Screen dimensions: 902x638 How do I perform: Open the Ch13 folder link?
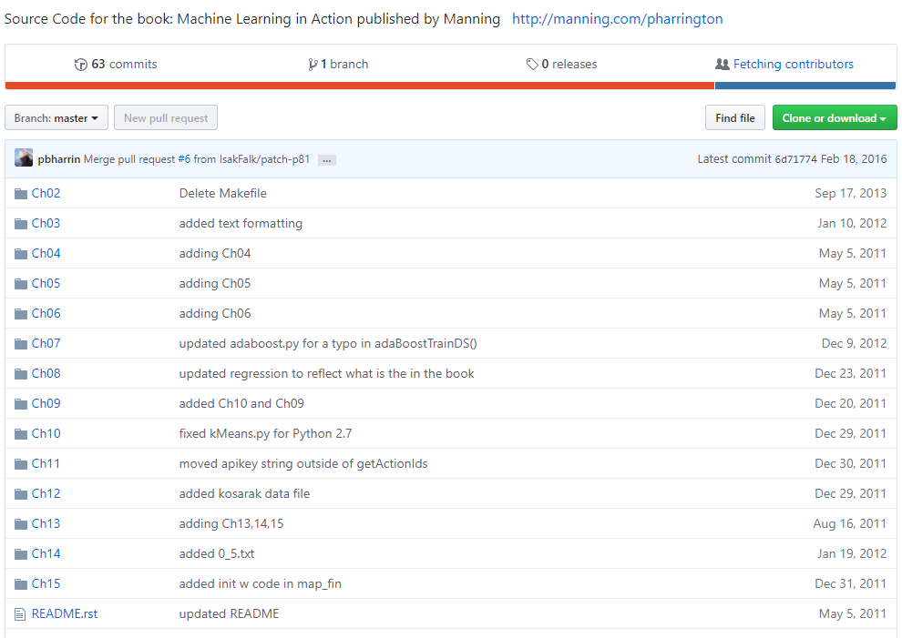coord(46,523)
